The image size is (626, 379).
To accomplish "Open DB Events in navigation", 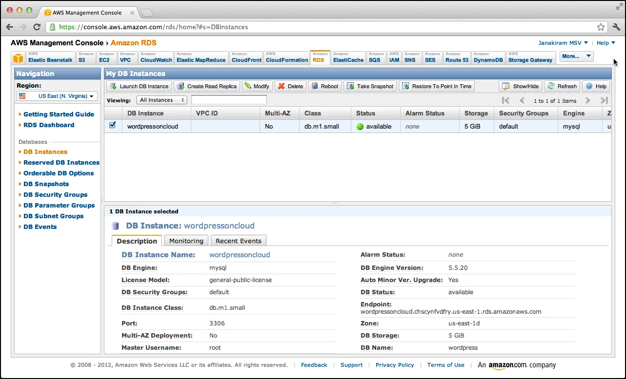I will (x=40, y=227).
